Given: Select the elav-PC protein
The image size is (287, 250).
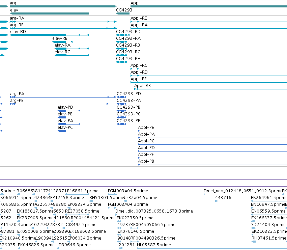Looking at the screenshot, I should pos(65,128).
